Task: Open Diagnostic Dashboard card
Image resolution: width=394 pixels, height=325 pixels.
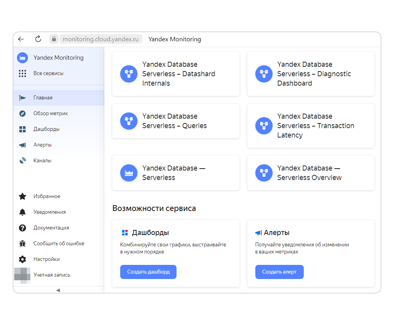Action: 311,74
